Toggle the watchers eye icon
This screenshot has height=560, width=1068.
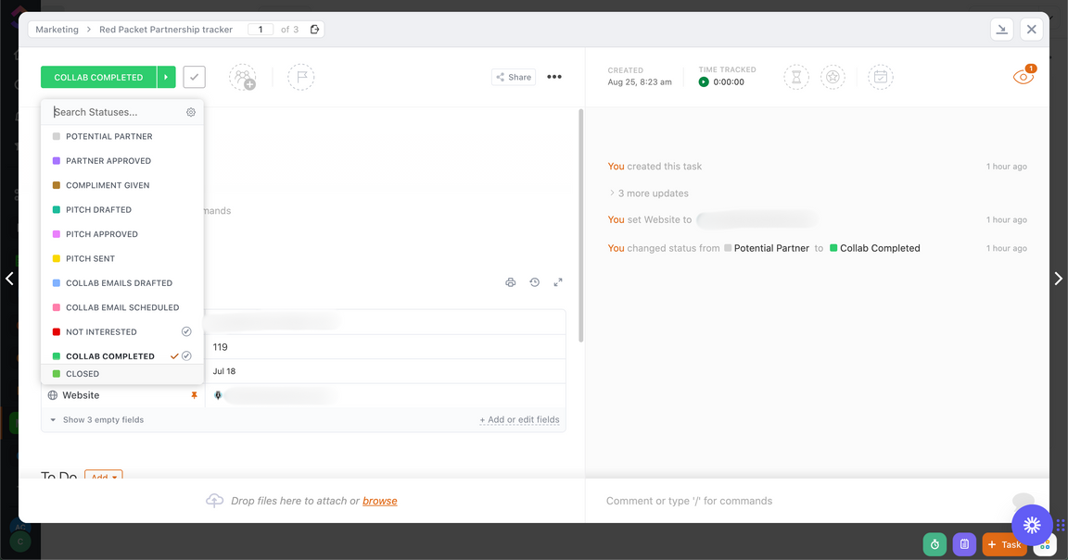(1023, 78)
